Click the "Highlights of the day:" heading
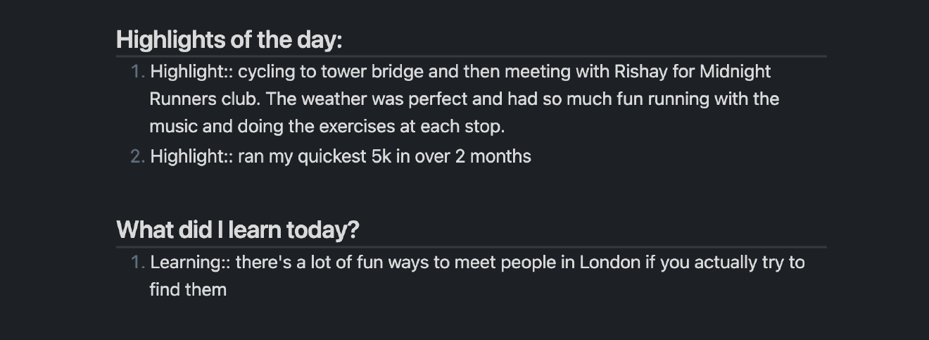929x340 pixels. 229,39
